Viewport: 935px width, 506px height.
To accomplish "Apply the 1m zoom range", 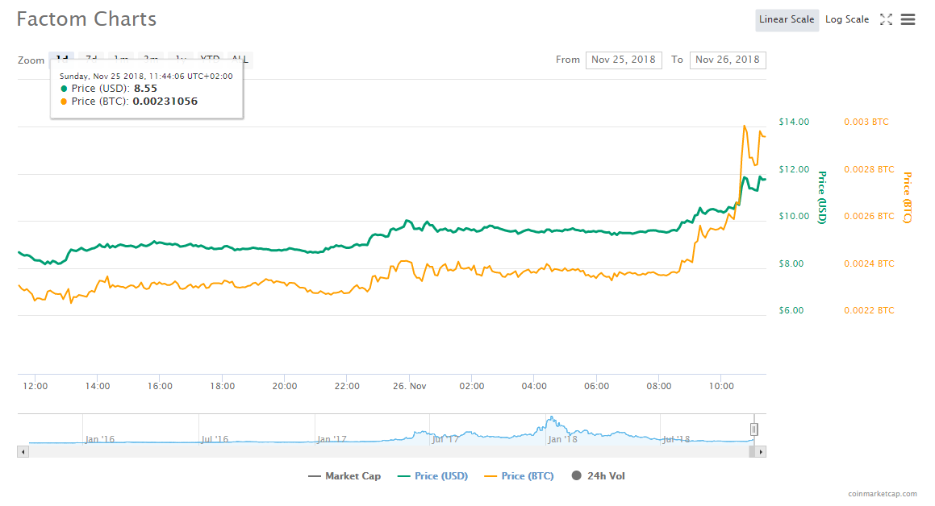I will point(119,60).
